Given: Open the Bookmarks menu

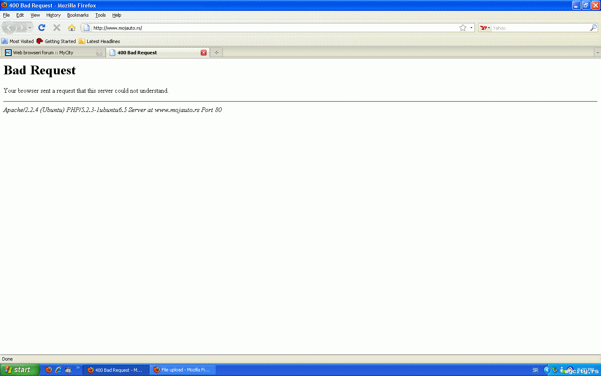Looking at the screenshot, I should click(x=78, y=15).
